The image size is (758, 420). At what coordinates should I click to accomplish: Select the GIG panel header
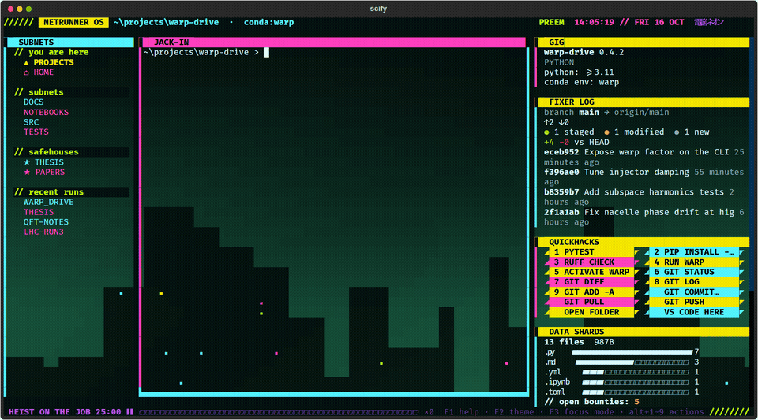tap(644, 43)
